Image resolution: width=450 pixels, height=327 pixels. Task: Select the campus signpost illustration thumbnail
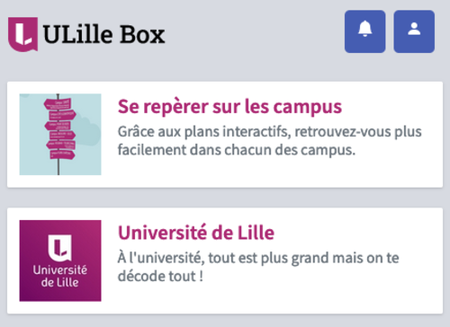coord(60,134)
